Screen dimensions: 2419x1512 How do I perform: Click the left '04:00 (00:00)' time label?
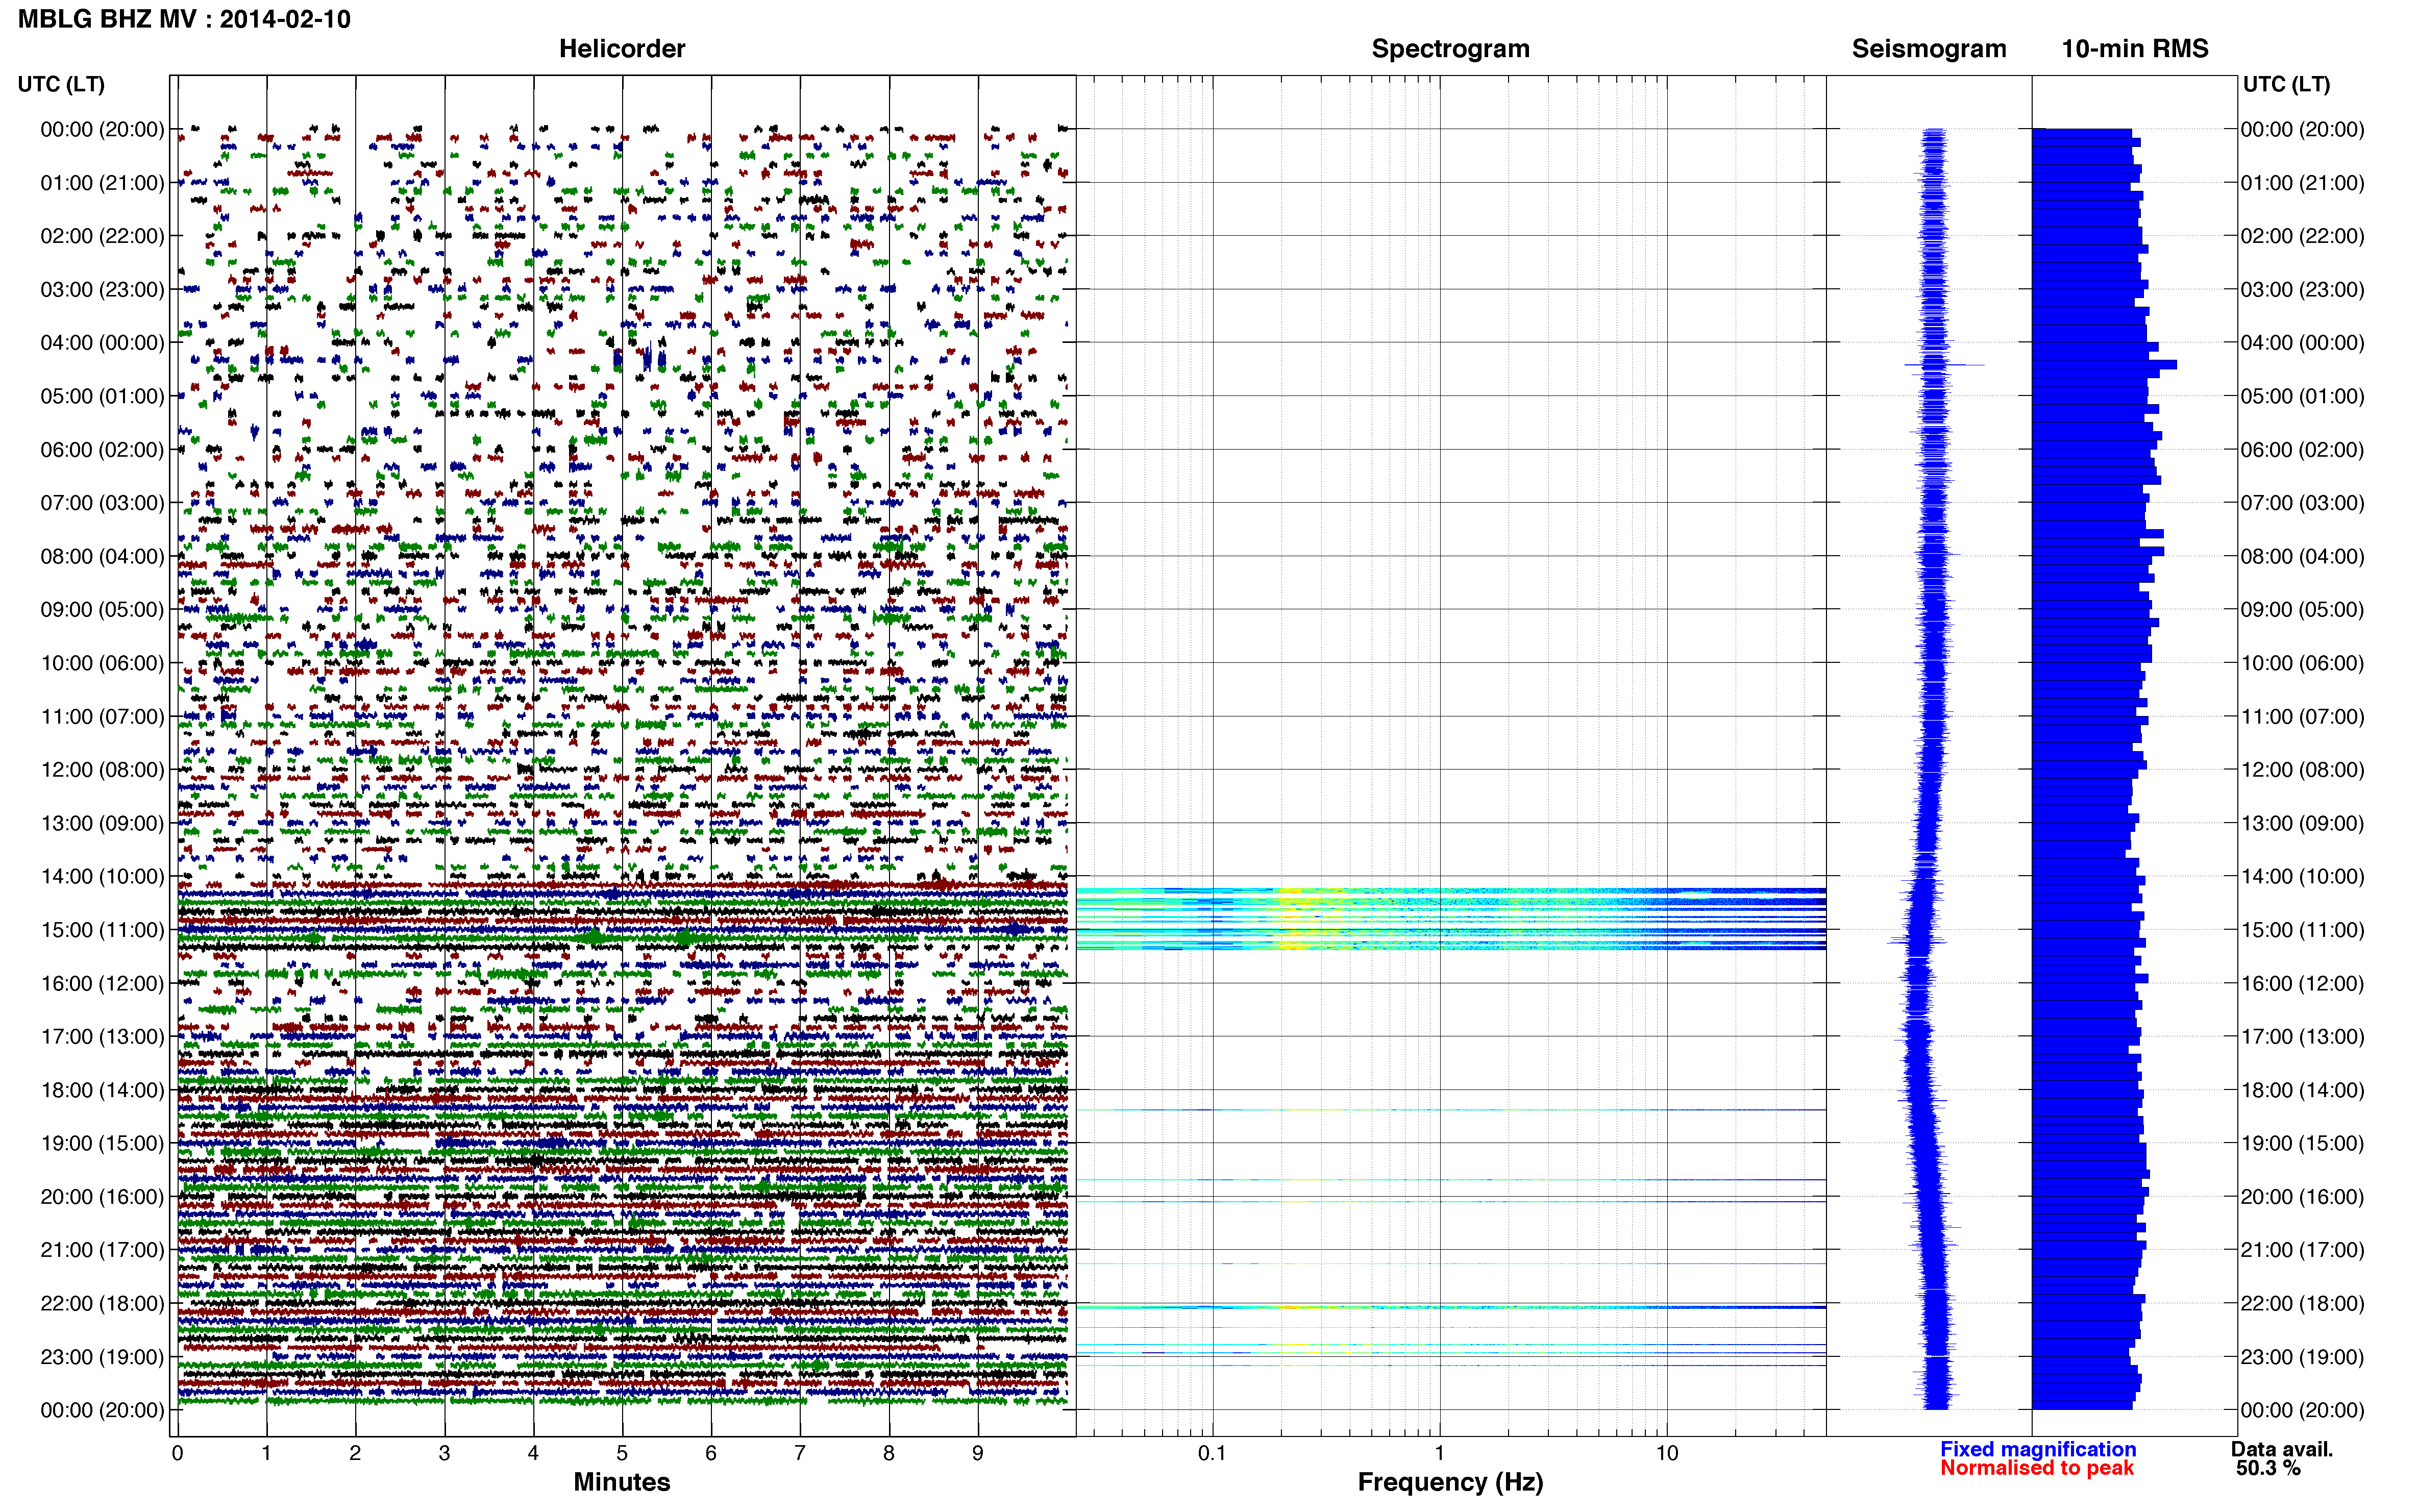[102, 343]
